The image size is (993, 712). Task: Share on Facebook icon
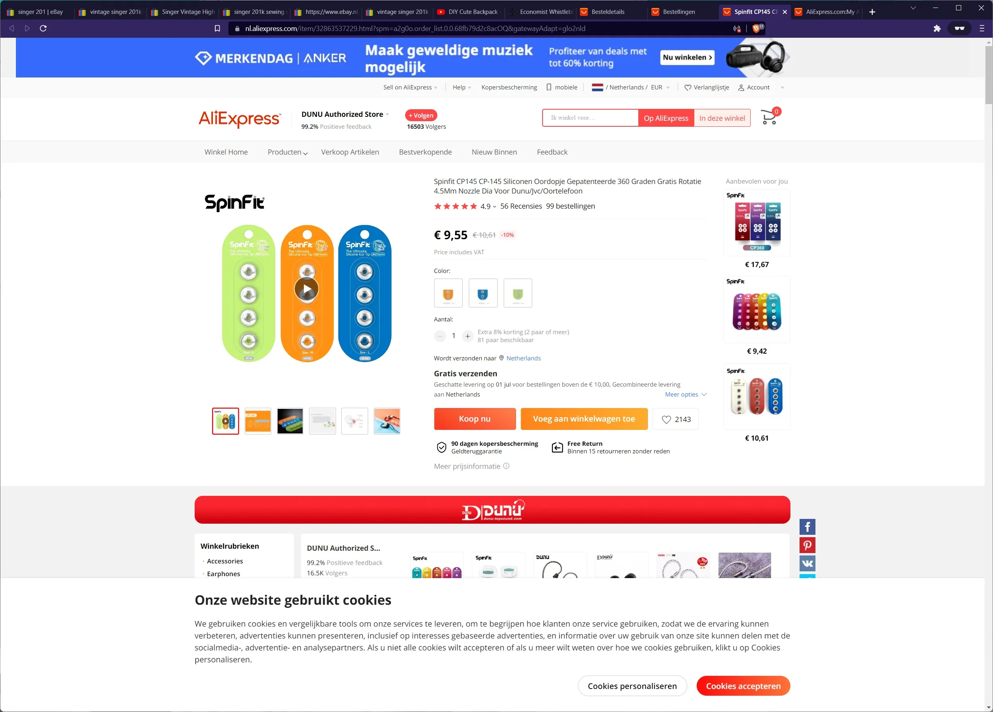point(808,527)
